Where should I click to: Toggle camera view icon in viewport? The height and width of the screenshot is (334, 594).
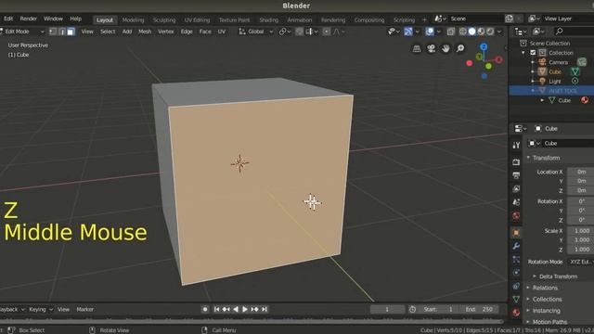click(431, 49)
